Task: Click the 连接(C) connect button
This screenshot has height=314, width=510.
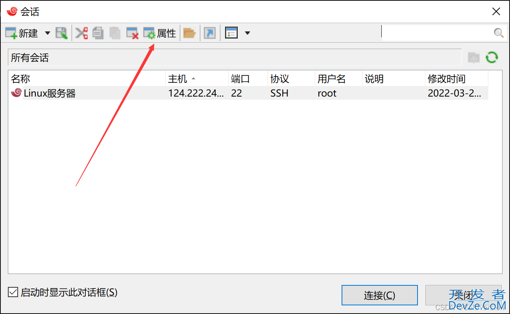Action: click(379, 295)
